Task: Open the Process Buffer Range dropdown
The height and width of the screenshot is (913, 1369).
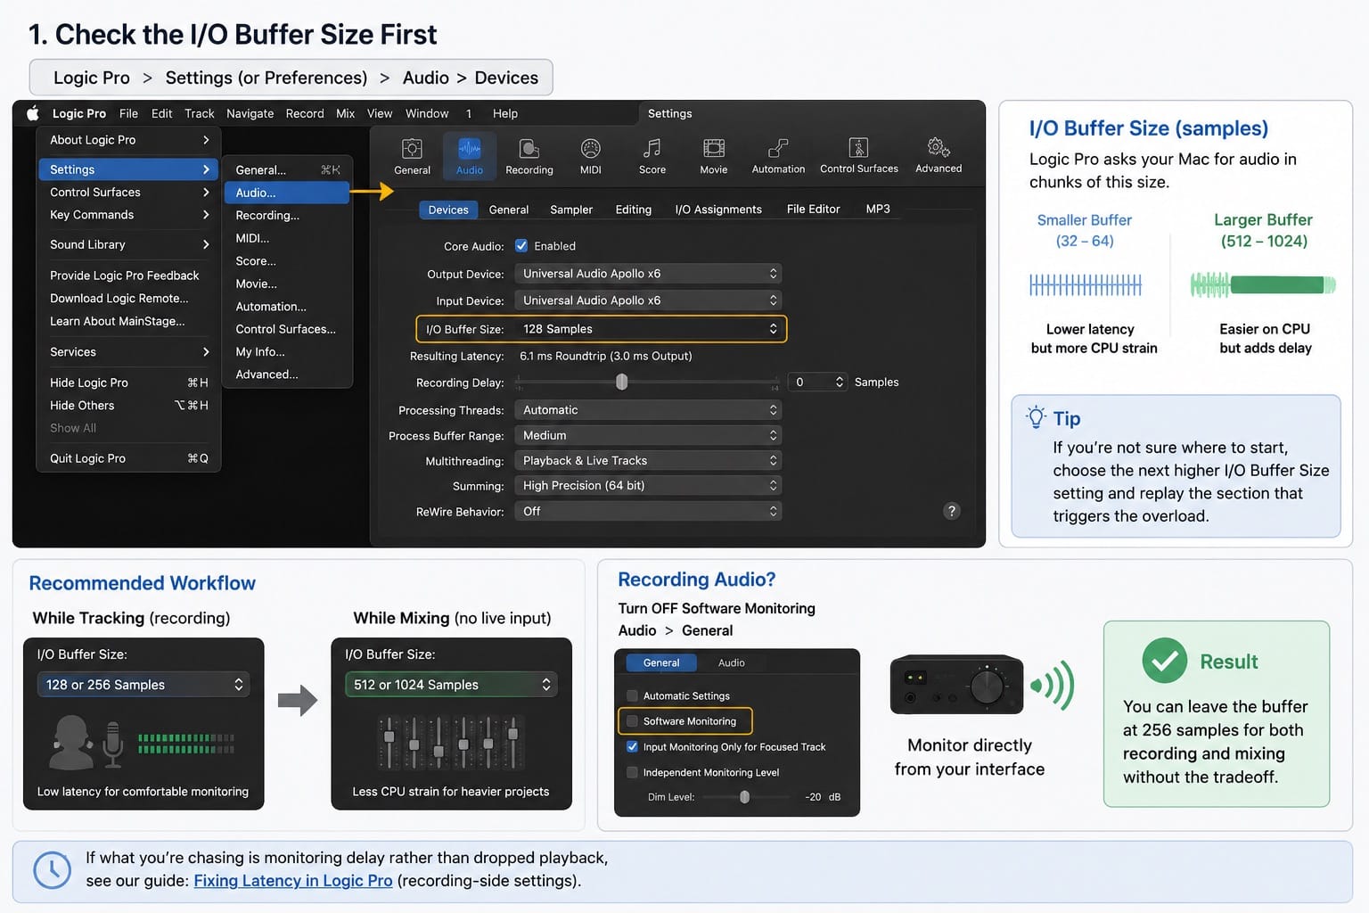Action: tap(648, 435)
